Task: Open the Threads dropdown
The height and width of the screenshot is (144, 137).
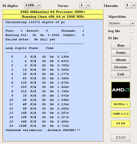Action: [130, 5]
